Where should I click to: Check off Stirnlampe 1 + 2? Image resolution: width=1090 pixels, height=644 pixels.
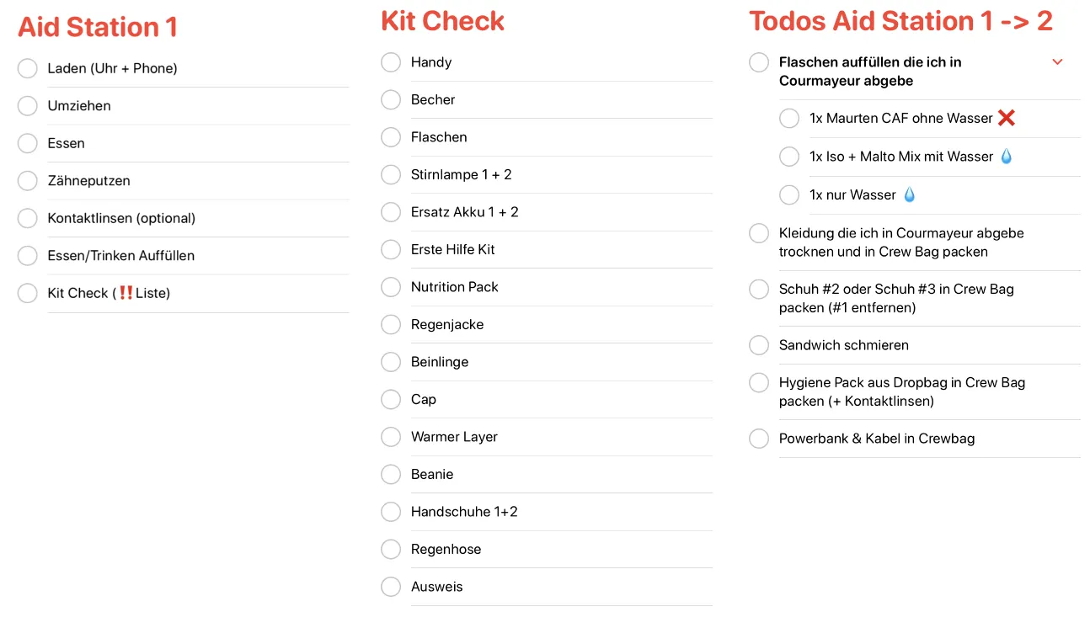coord(391,174)
